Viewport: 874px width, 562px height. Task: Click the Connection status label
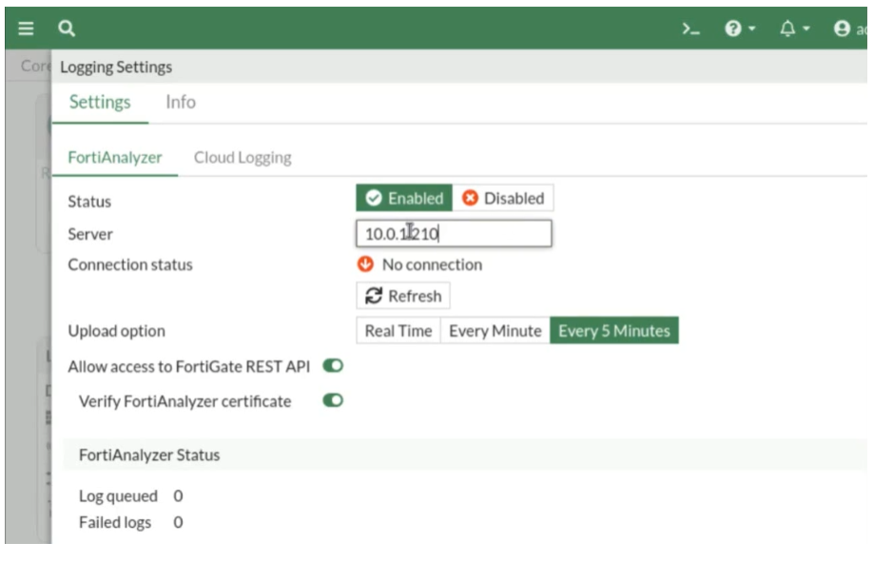[x=130, y=264]
